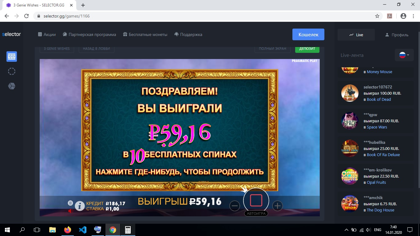Open the Money Mouse game link
Screen dimensions: 420x236
(379, 72)
